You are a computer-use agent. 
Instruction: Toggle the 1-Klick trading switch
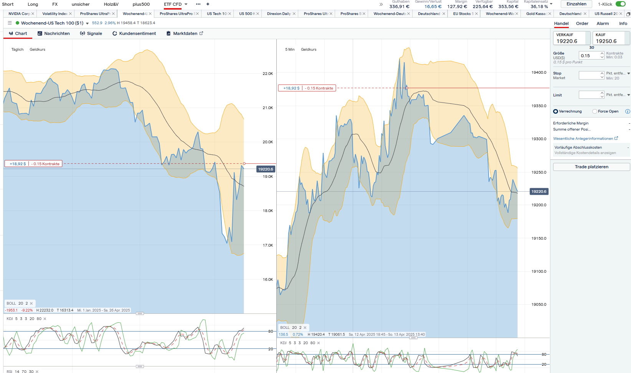(x=621, y=4)
